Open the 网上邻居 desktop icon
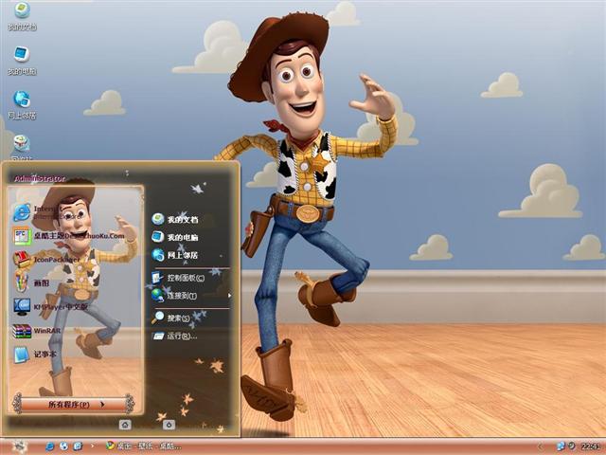606x455 pixels. [x=22, y=105]
